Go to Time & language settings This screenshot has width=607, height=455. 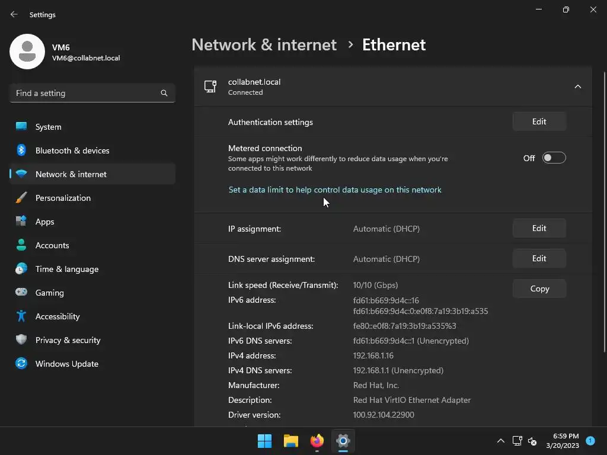[67, 269]
